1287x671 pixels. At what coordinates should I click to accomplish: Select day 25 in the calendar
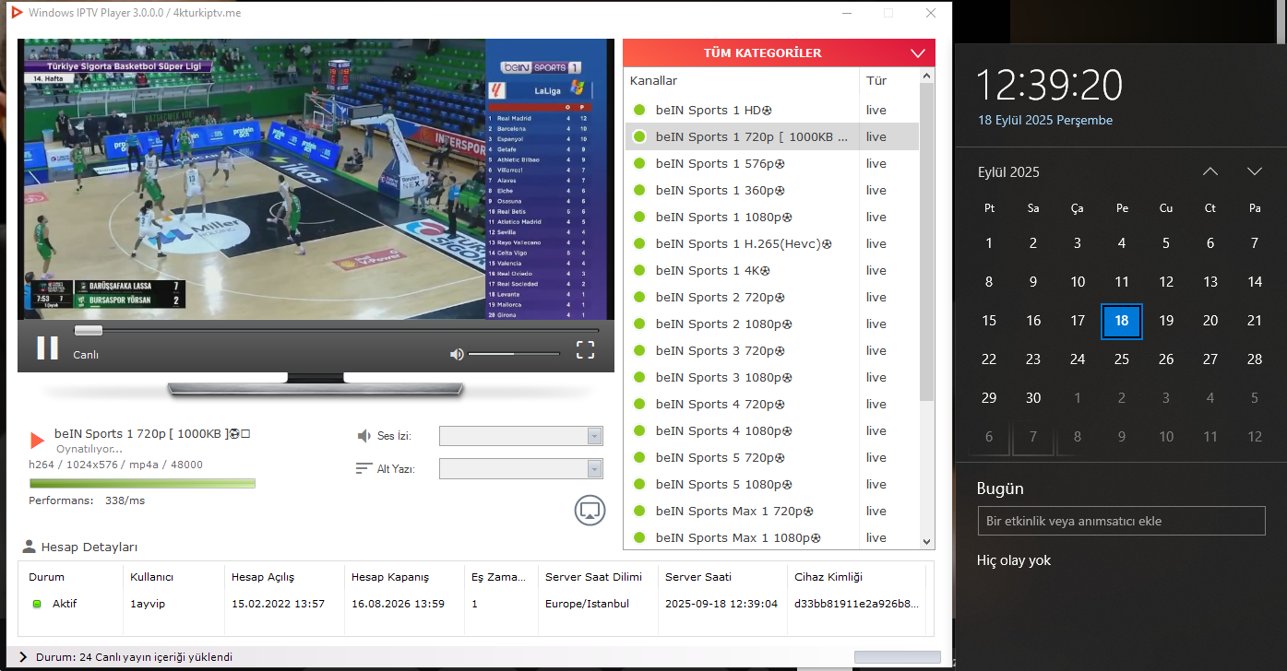pyautogui.click(x=1122, y=359)
